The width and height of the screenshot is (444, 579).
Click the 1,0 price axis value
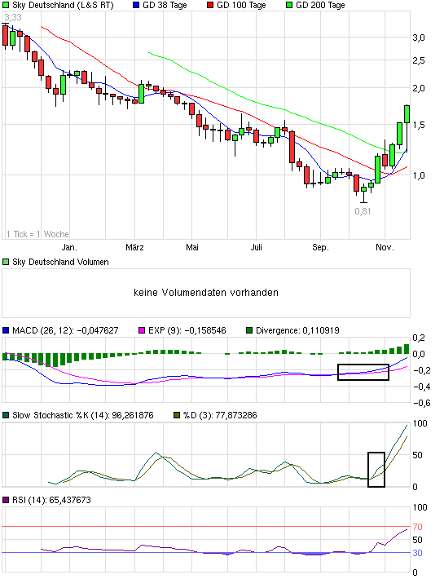click(x=419, y=175)
